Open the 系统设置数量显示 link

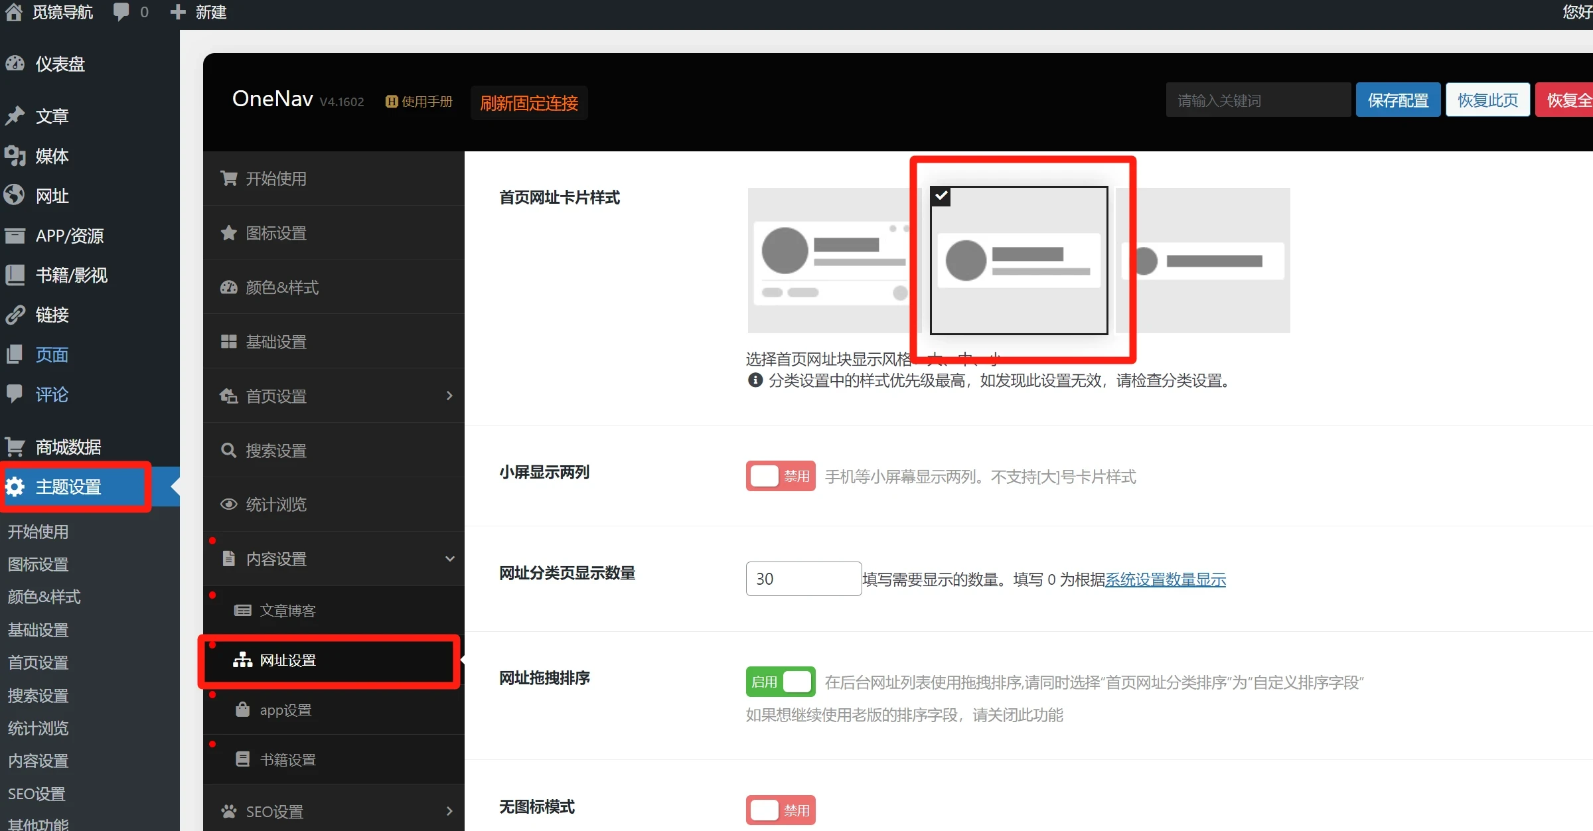(x=1166, y=579)
